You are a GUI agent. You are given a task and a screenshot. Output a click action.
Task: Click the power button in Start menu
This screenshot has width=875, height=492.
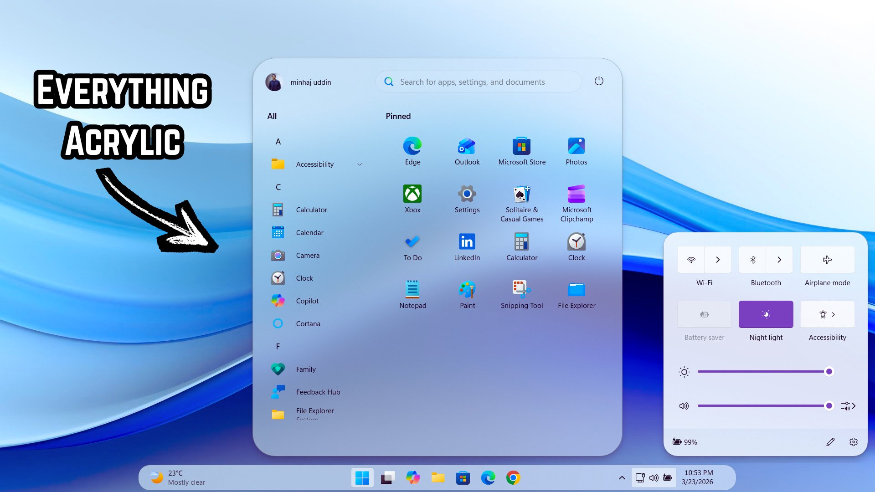click(599, 81)
